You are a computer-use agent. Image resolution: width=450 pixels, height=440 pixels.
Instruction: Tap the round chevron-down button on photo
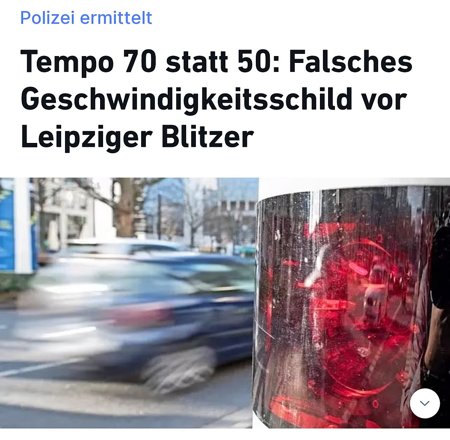[x=425, y=403]
